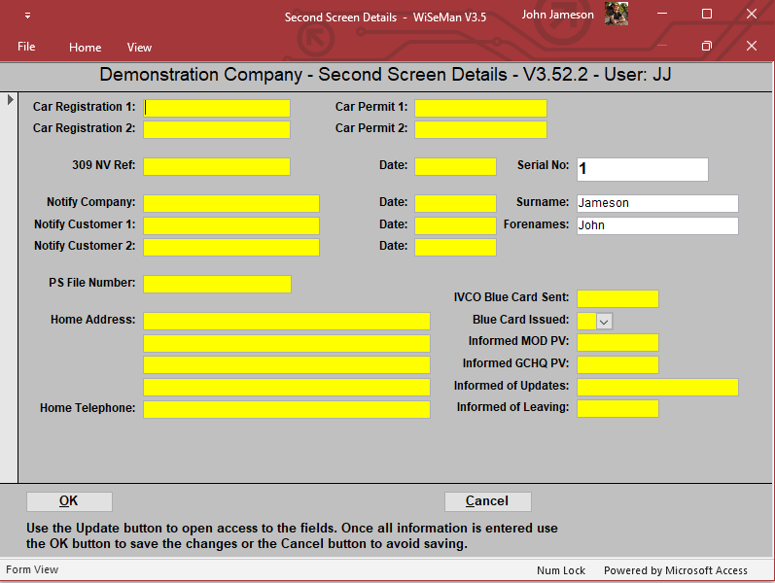Expand the Blue Card Issued dropdown
Image resolution: width=775 pixels, height=583 pixels.
pyautogui.click(x=604, y=321)
